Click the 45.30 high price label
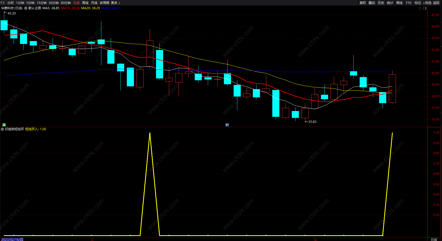The image size is (442, 241). coord(12,13)
